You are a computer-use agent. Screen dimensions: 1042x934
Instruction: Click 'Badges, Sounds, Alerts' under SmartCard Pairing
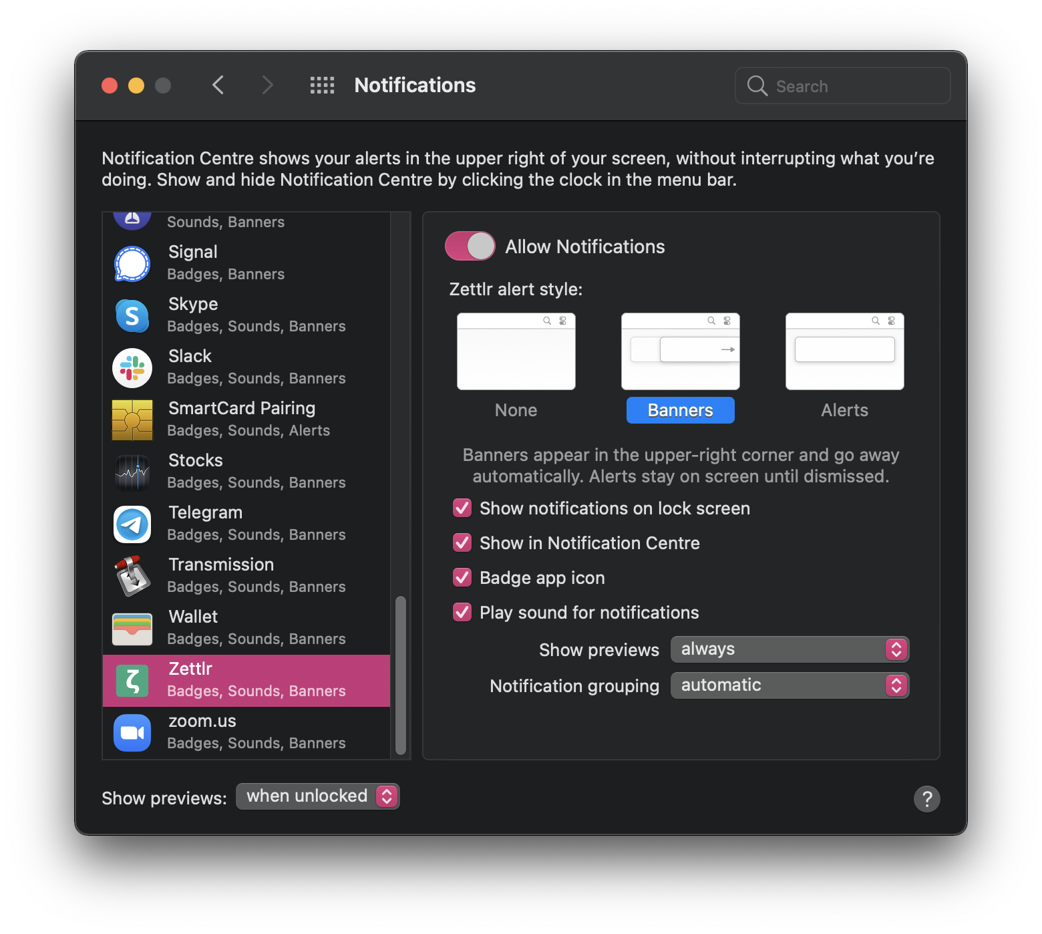point(248,430)
